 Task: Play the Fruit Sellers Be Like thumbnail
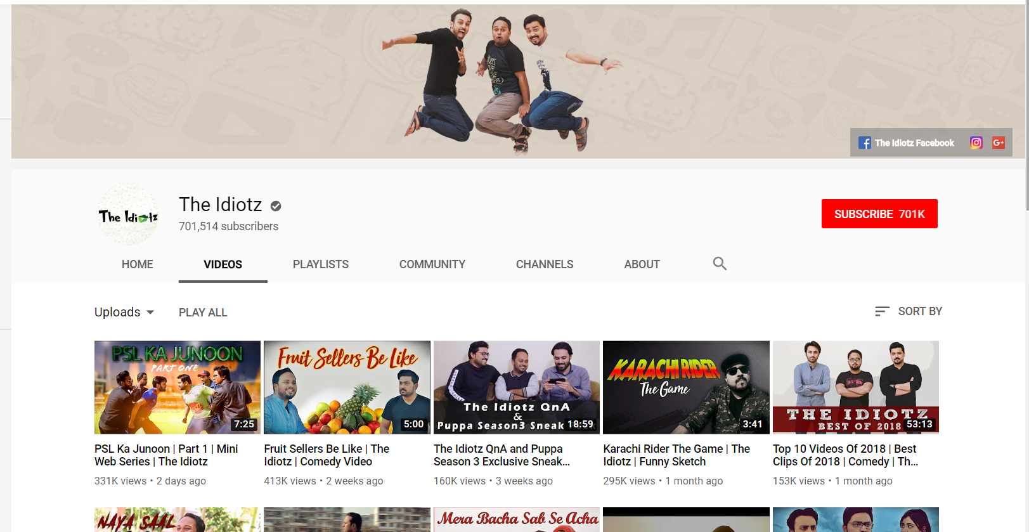click(x=347, y=387)
